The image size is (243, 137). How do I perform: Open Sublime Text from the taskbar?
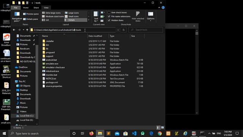pyautogui.click(x=108, y=134)
